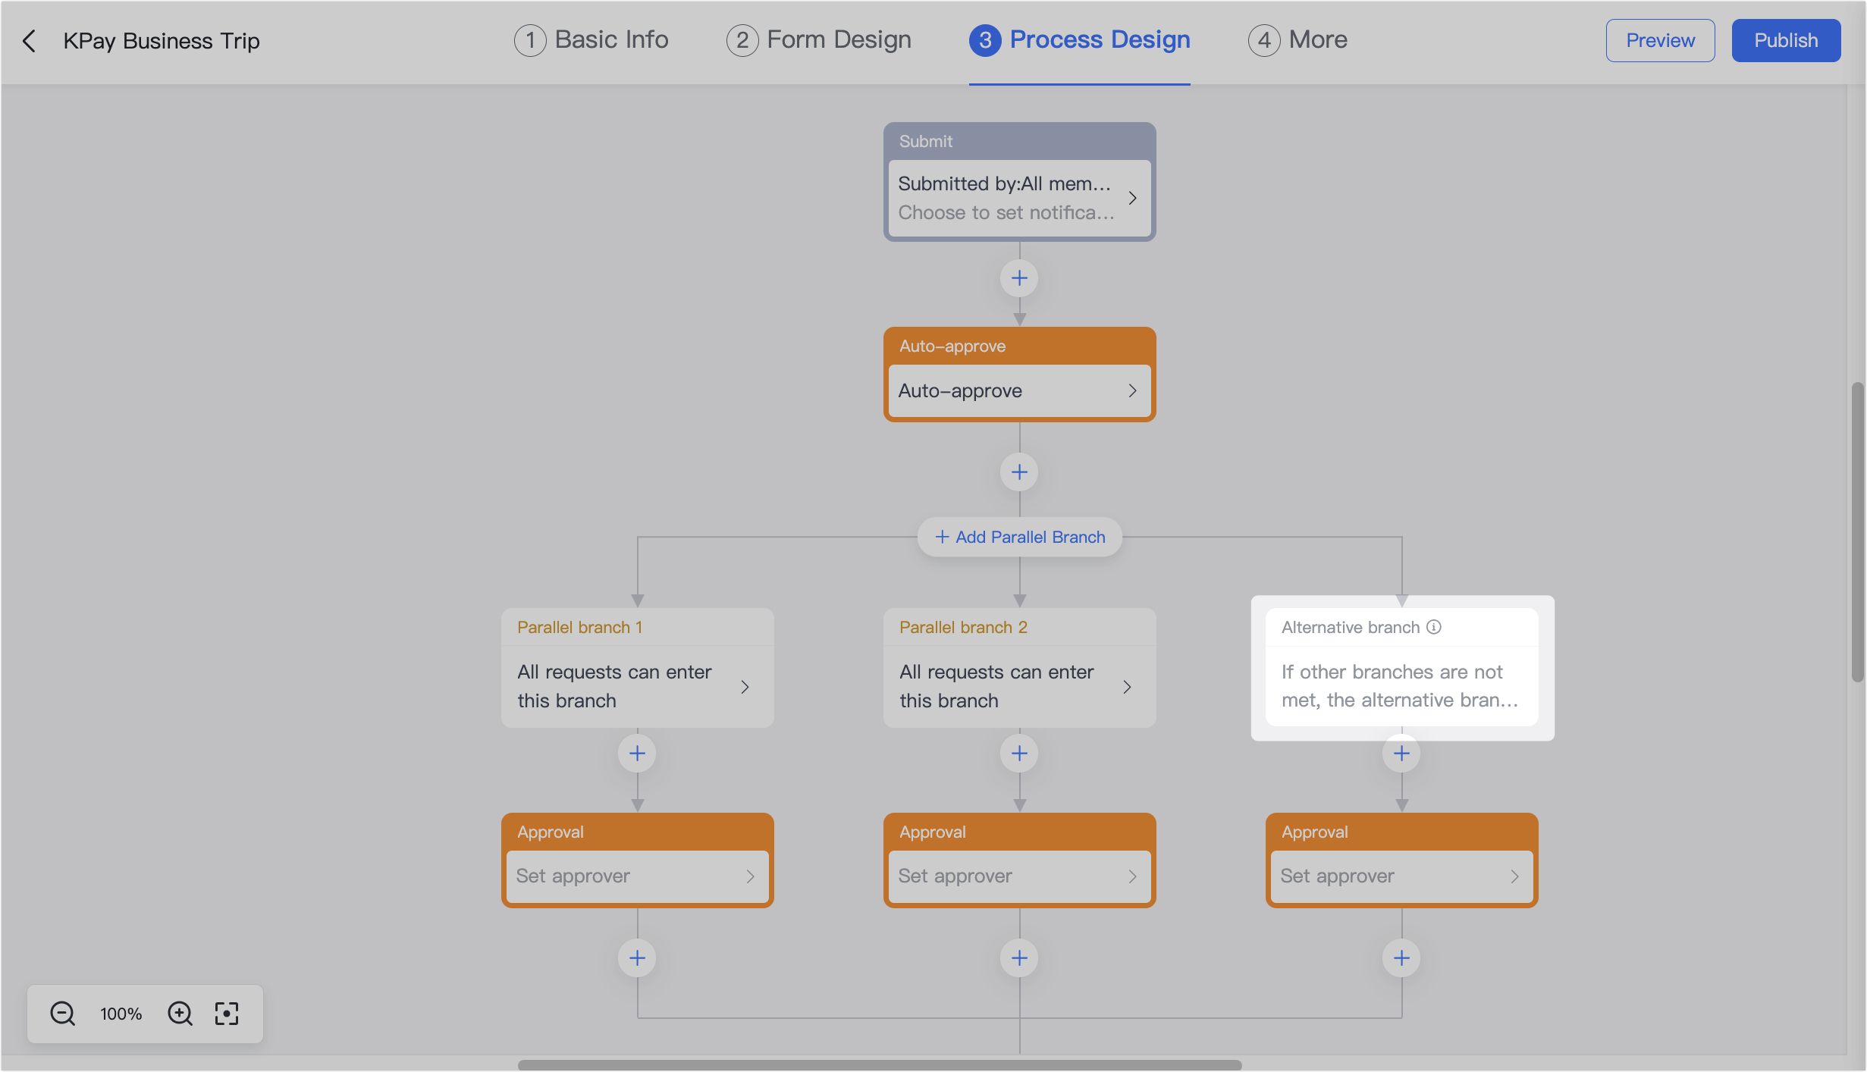
Task: Open the More step
Action: click(x=1297, y=40)
